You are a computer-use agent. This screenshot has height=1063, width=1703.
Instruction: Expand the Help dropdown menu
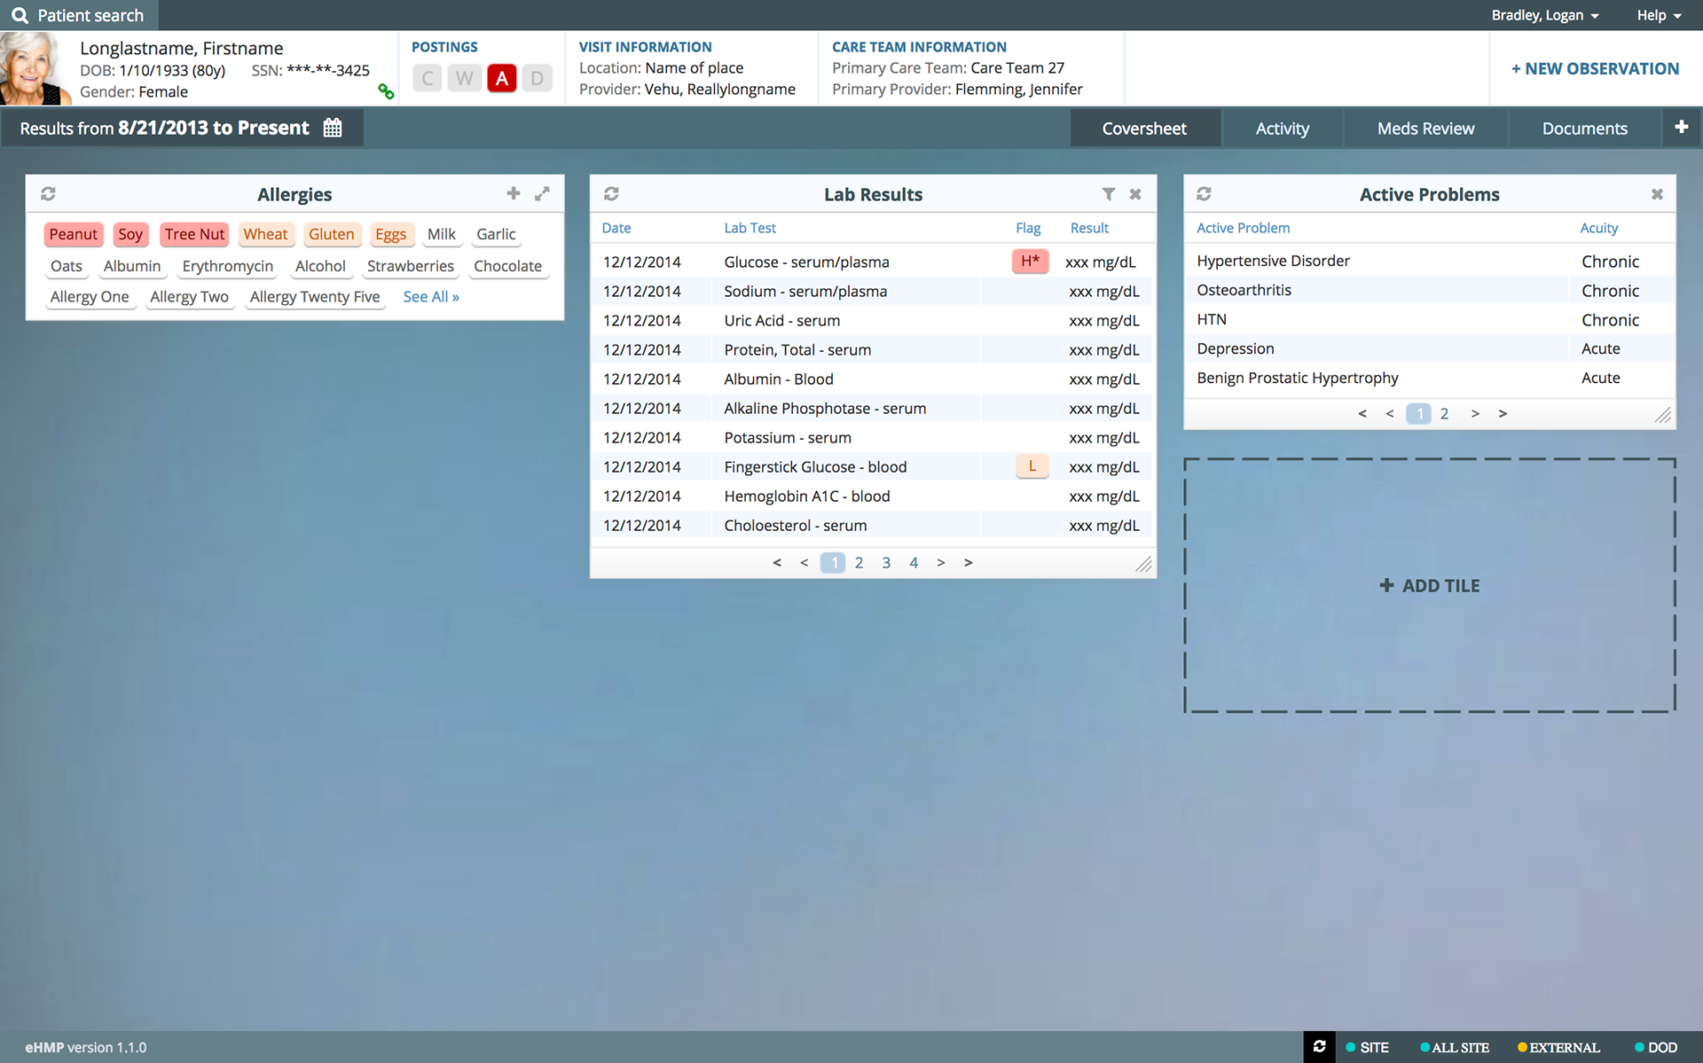click(1658, 15)
